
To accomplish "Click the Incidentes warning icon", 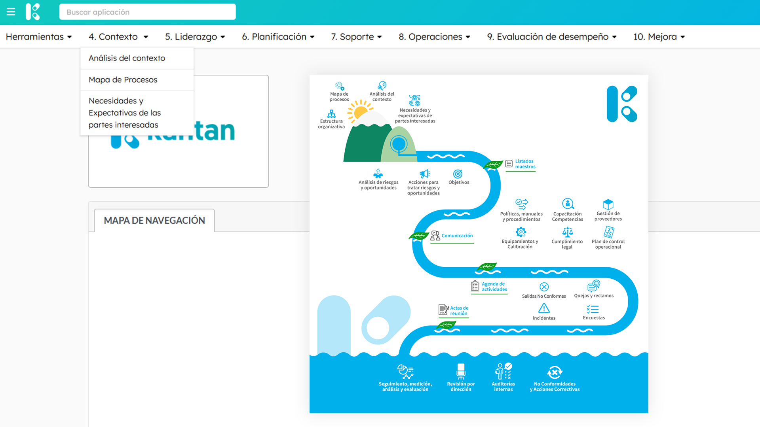I will pos(544,308).
